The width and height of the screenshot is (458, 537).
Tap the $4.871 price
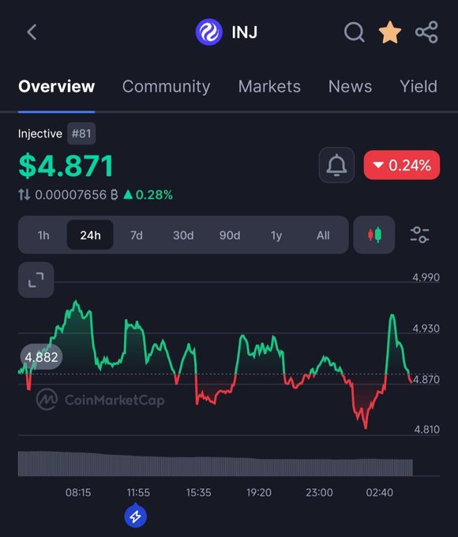[66, 166]
